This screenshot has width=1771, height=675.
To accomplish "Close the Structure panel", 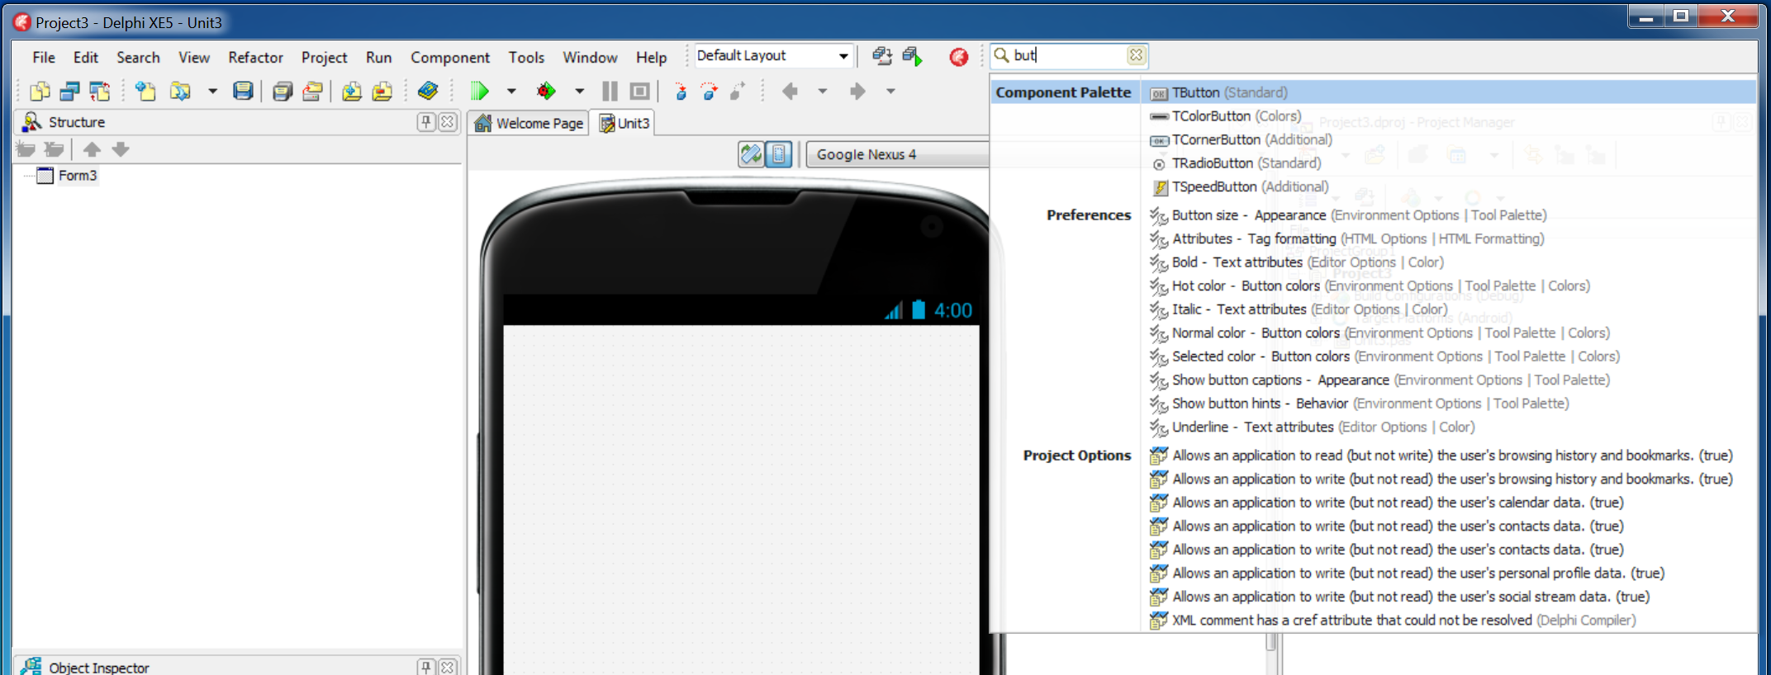I will (x=448, y=122).
